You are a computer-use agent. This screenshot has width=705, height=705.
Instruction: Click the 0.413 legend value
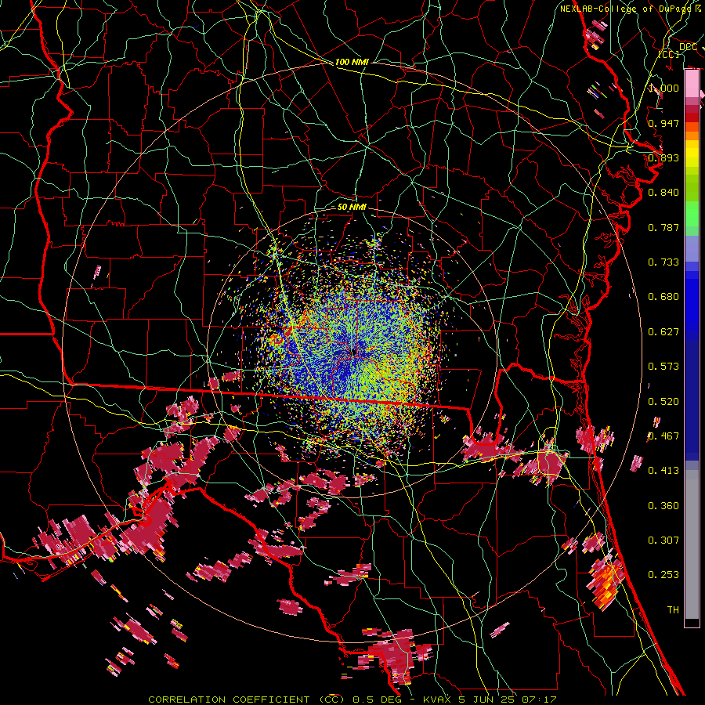pos(663,471)
